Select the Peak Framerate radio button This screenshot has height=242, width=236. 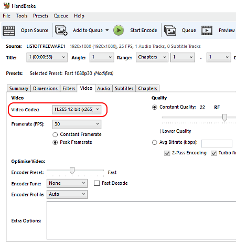[55, 142]
